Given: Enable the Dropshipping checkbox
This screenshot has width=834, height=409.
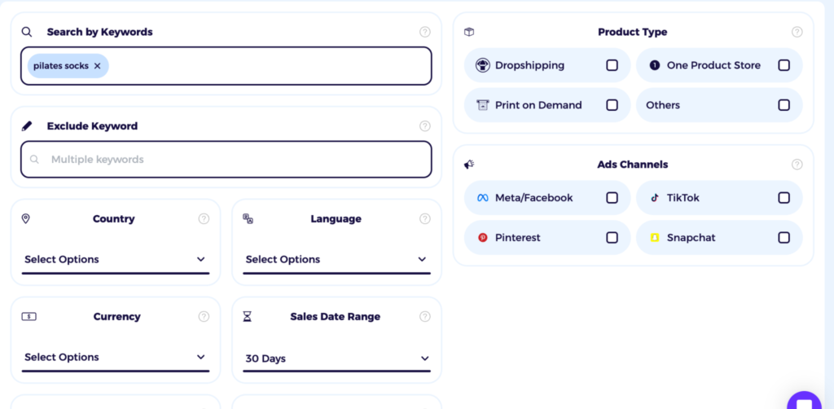Looking at the screenshot, I should [x=612, y=65].
